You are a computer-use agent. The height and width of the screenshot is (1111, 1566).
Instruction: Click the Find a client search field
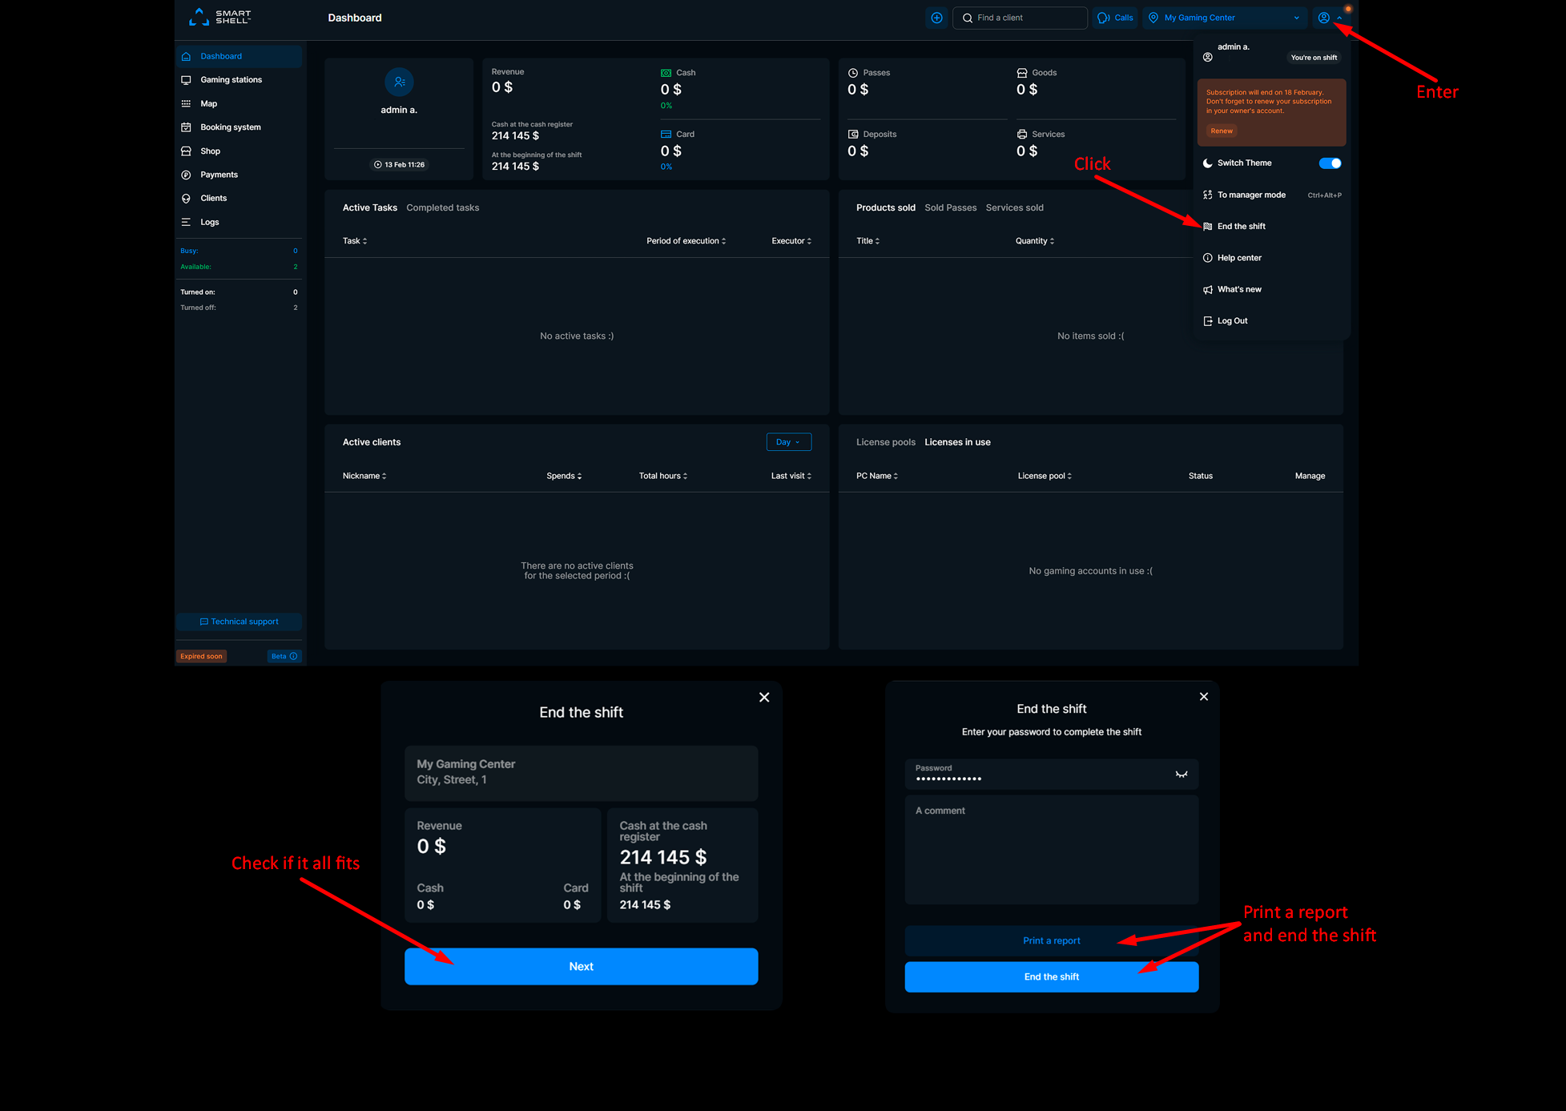[1020, 18]
